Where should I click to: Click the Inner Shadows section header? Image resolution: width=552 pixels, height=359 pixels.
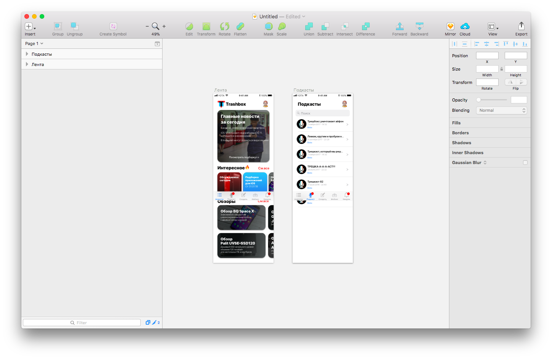click(x=468, y=153)
